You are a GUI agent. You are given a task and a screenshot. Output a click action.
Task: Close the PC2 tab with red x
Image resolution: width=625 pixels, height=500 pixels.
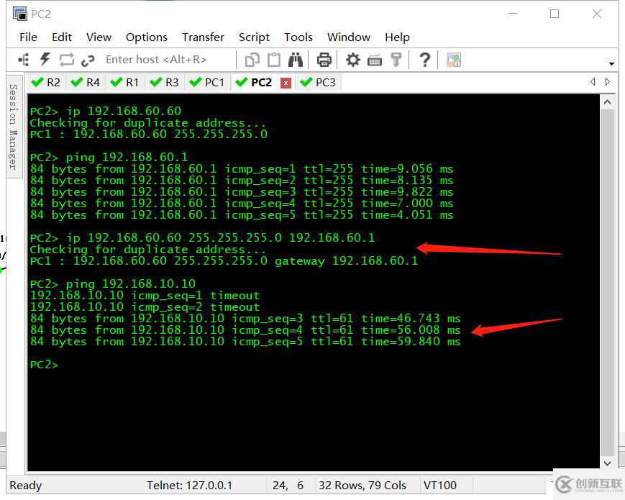(x=286, y=83)
